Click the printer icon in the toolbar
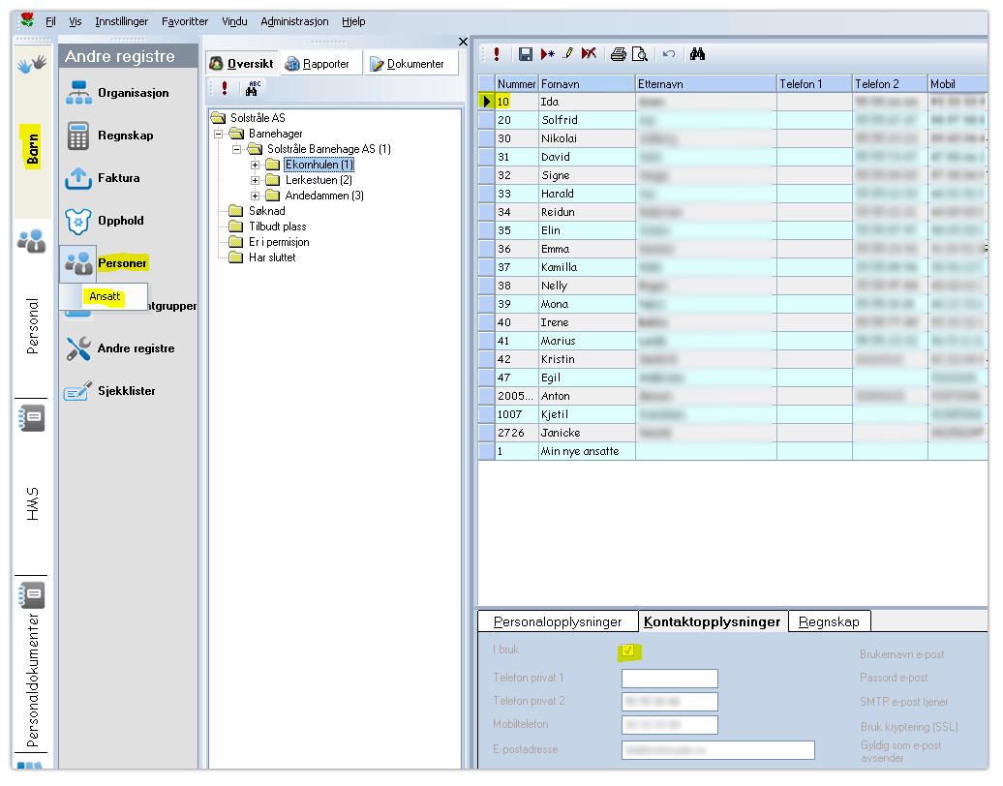The height and width of the screenshot is (786, 1003). (x=618, y=54)
